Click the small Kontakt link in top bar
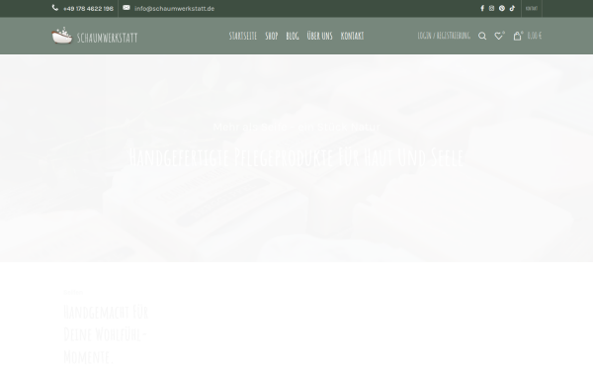Screen dimensions: 593x371 pyautogui.click(x=532, y=8)
